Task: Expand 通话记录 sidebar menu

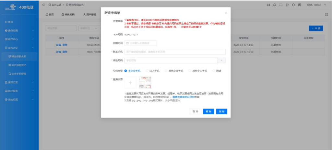Action: point(19,82)
